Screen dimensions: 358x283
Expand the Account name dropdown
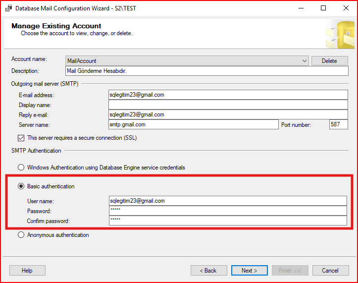point(304,61)
